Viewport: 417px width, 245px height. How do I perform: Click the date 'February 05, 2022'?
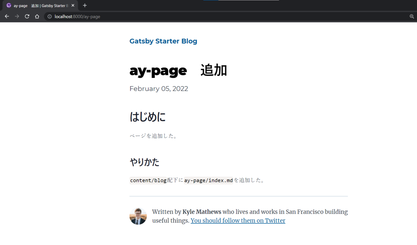click(159, 89)
